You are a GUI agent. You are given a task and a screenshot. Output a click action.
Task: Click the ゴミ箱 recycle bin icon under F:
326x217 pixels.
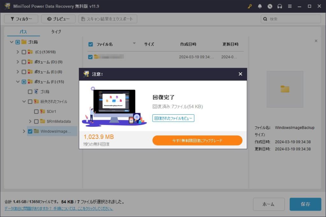pyautogui.click(x=36, y=92)
